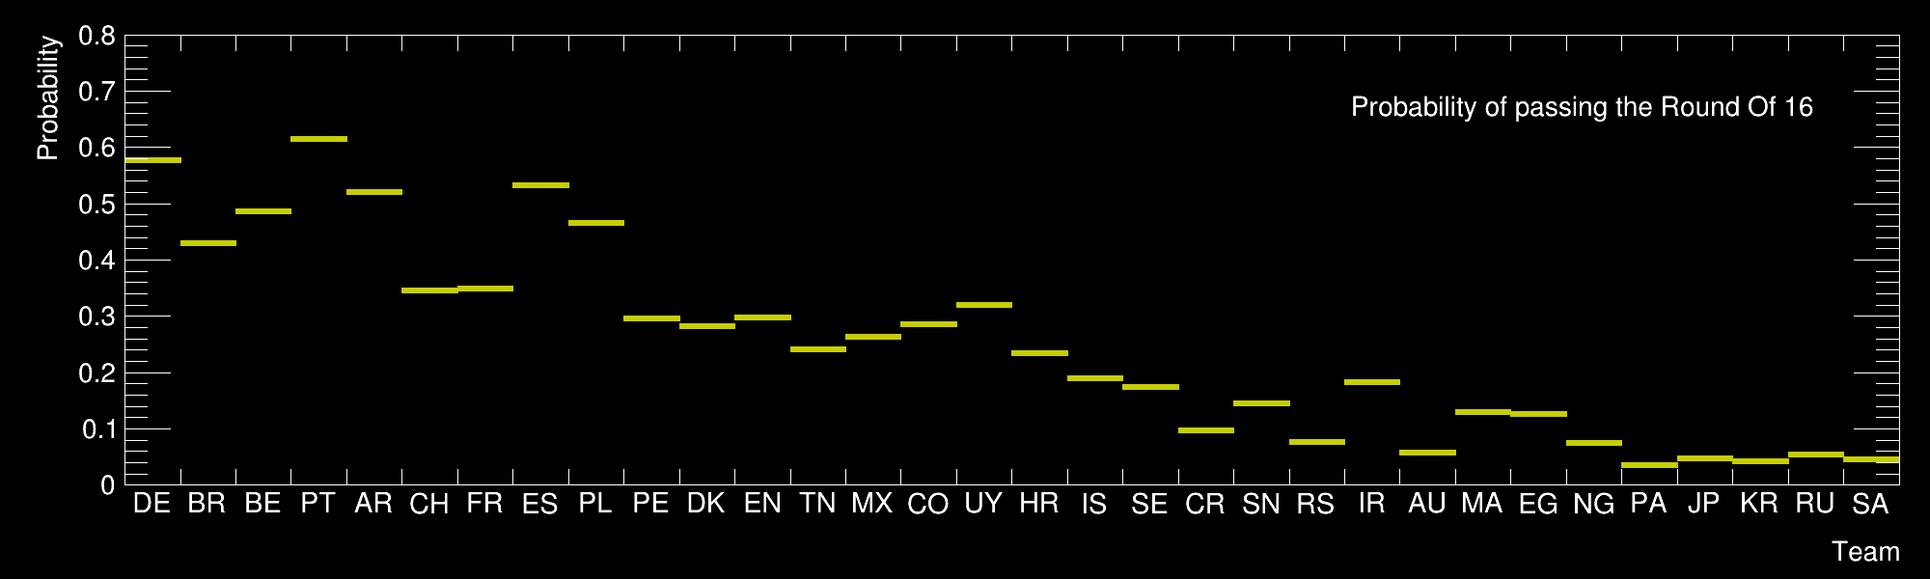The height and width of the screenshot is (579, 1930).
Task: Click the AR label on the x-axis
Action: 373,504
